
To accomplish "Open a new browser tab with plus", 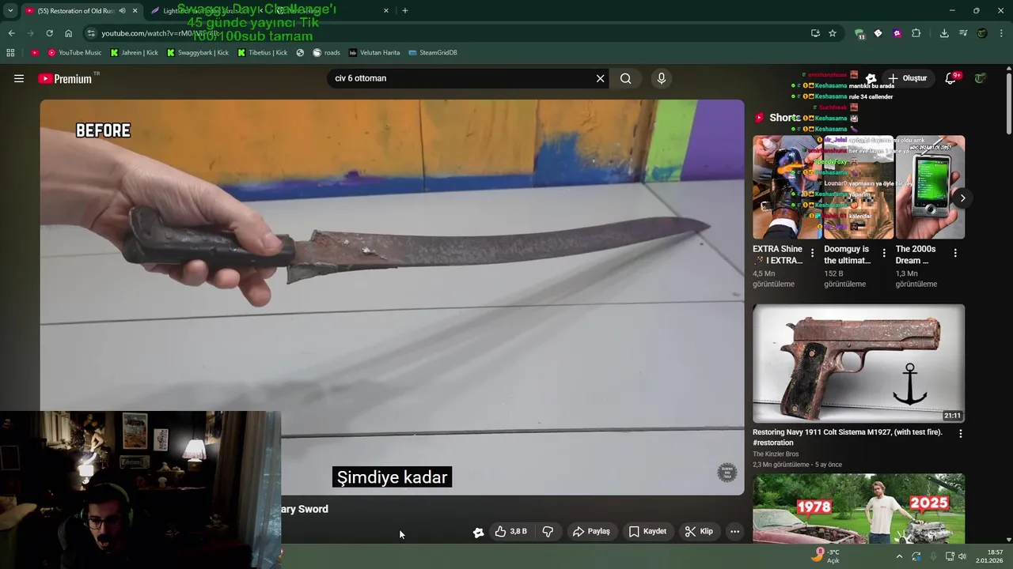I will point(405,10).
